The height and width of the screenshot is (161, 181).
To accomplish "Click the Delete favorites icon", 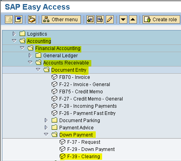I will point(100,20).
